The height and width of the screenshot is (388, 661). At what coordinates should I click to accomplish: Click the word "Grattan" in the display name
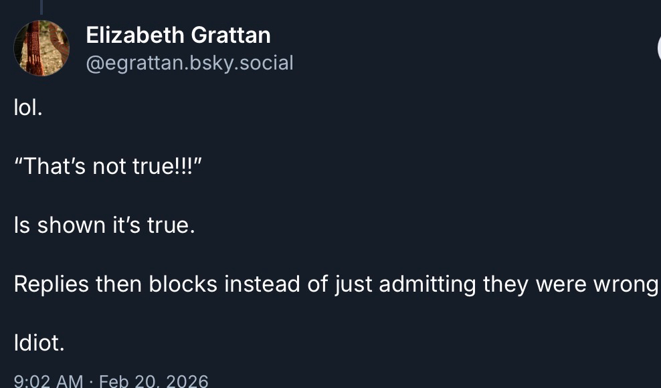point(233,35)
